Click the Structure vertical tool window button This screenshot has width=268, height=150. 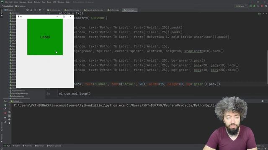2,126
